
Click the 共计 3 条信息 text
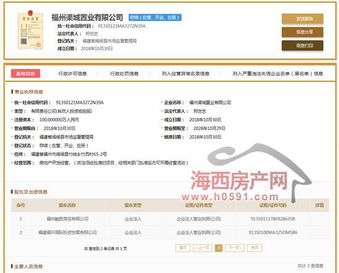pos(310,266)
